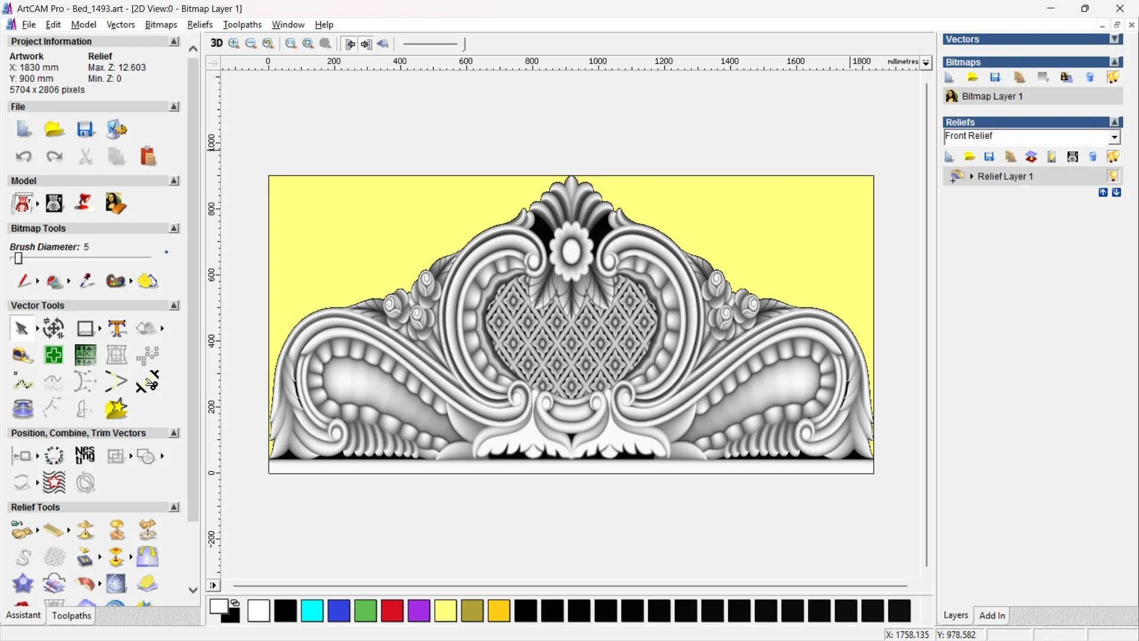Select the vector Select arrow tool
1139x641 pixels.
(x=22, y=328)
